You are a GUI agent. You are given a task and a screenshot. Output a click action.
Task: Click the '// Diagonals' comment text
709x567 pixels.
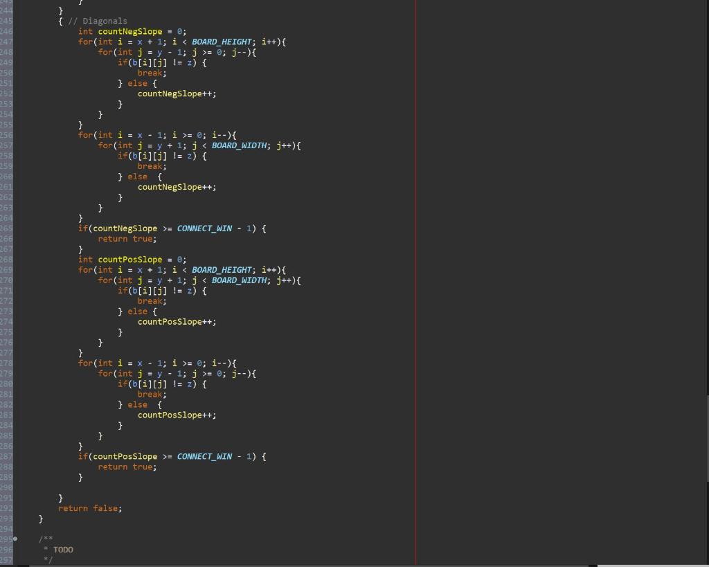pos(97,21)
